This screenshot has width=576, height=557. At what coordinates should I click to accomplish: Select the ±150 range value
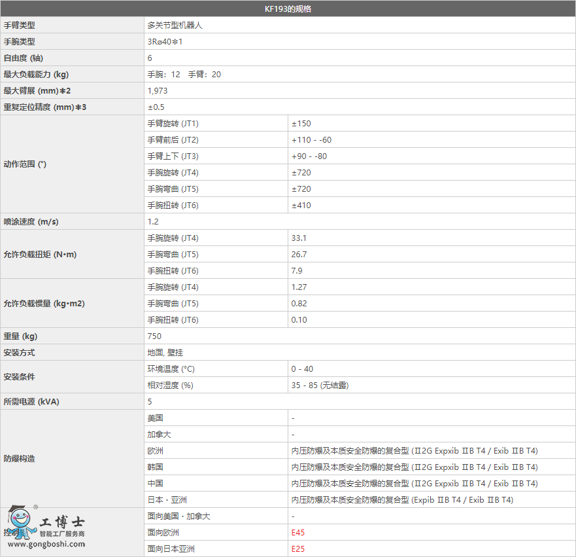(301, 124)
